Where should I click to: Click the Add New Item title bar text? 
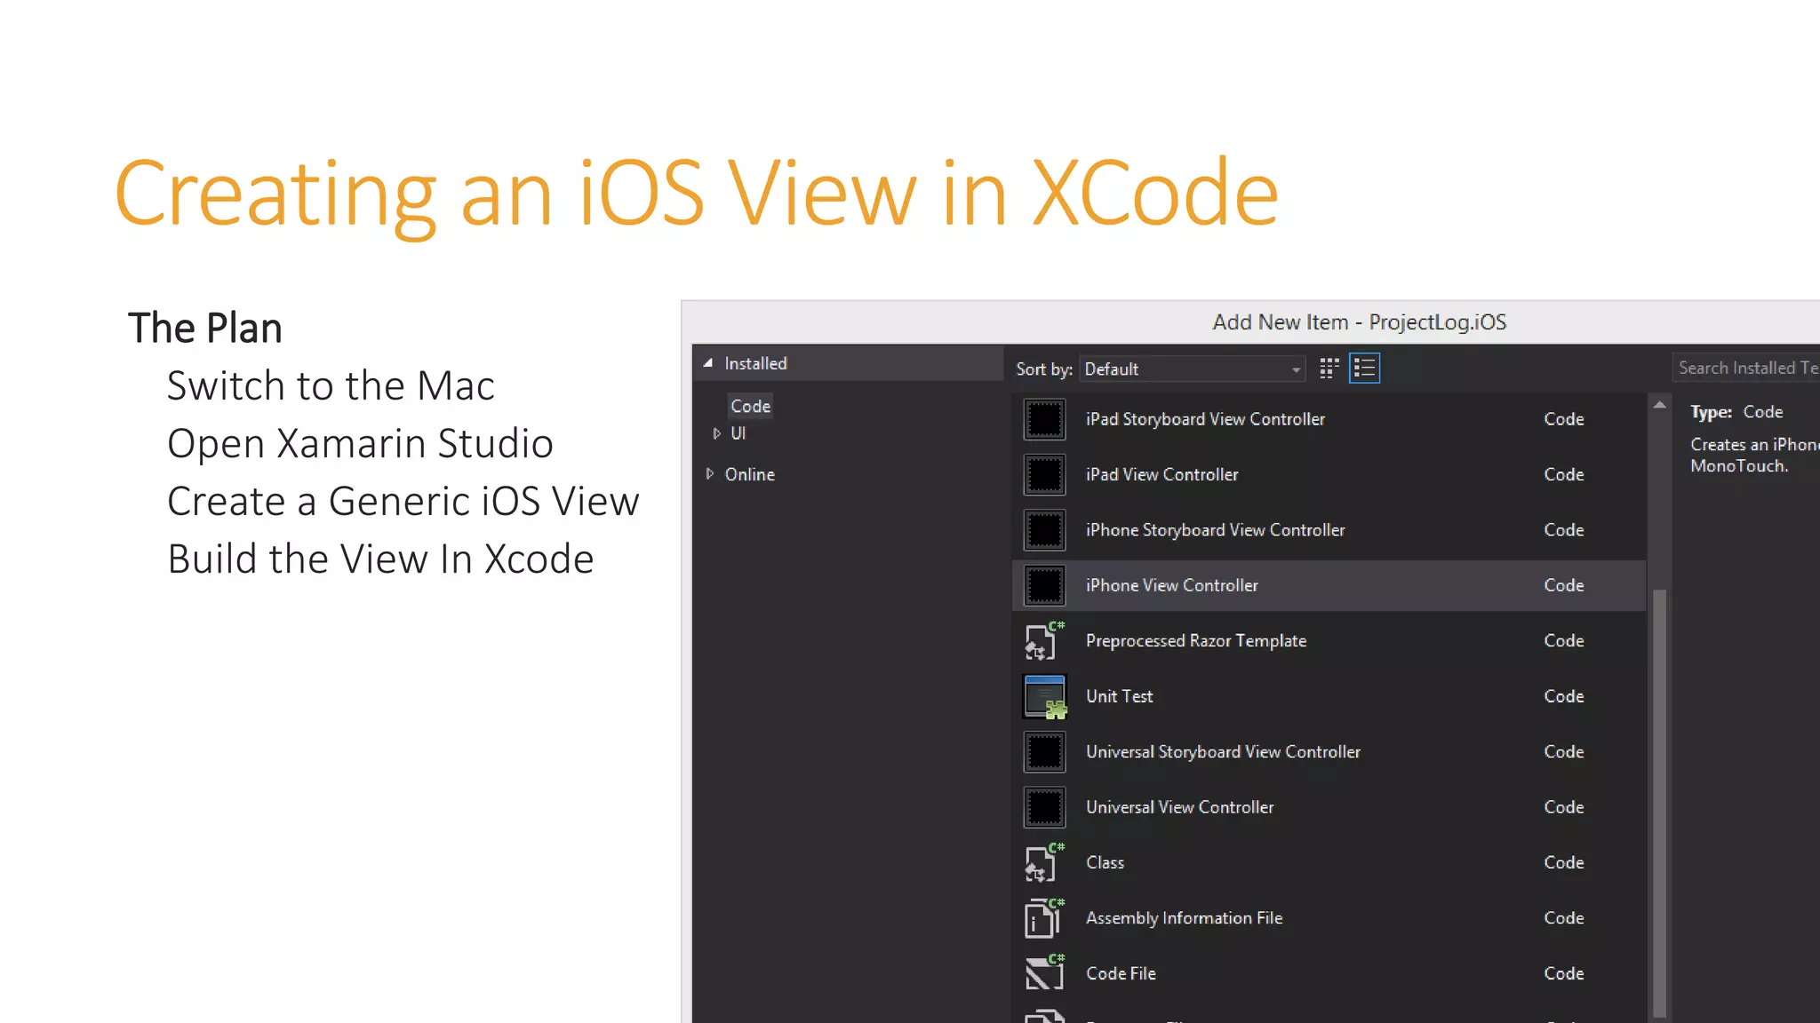coord(1360,322)
